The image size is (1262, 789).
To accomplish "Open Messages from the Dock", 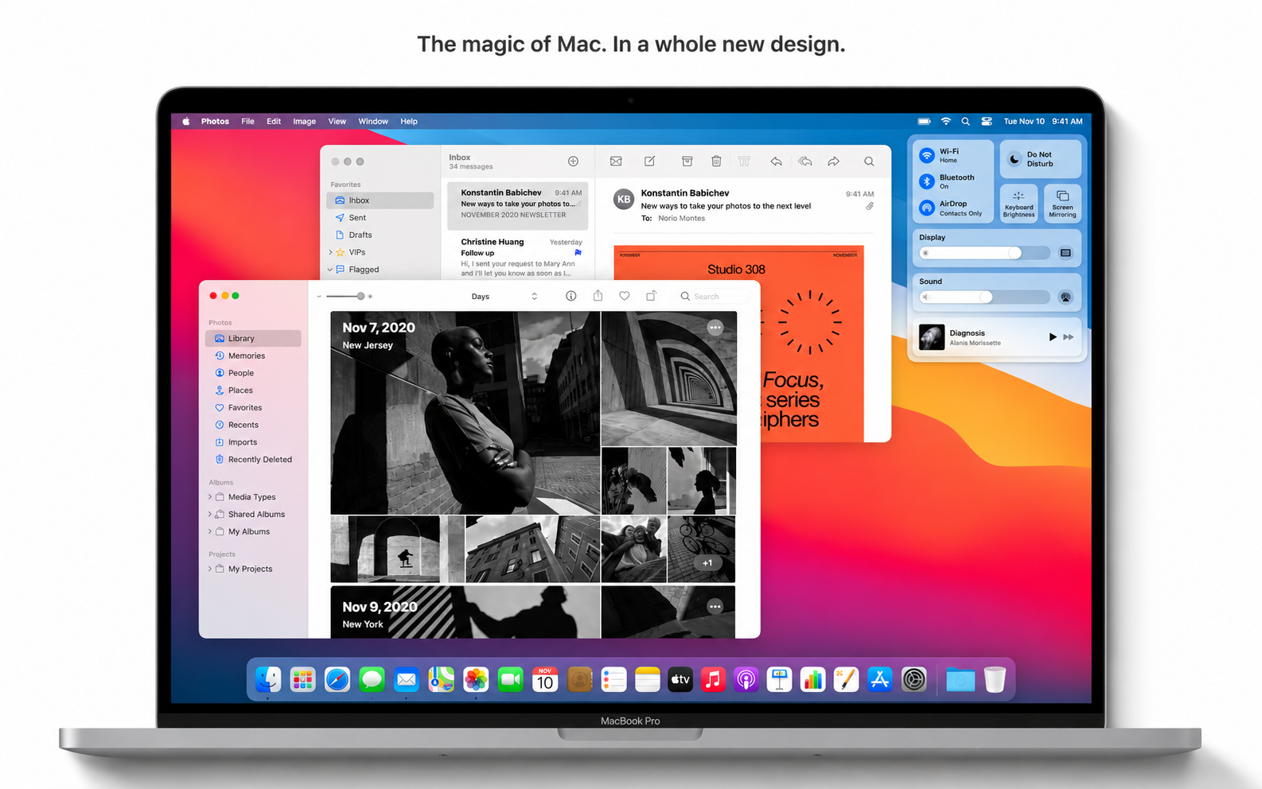I will tap(372, 679).
